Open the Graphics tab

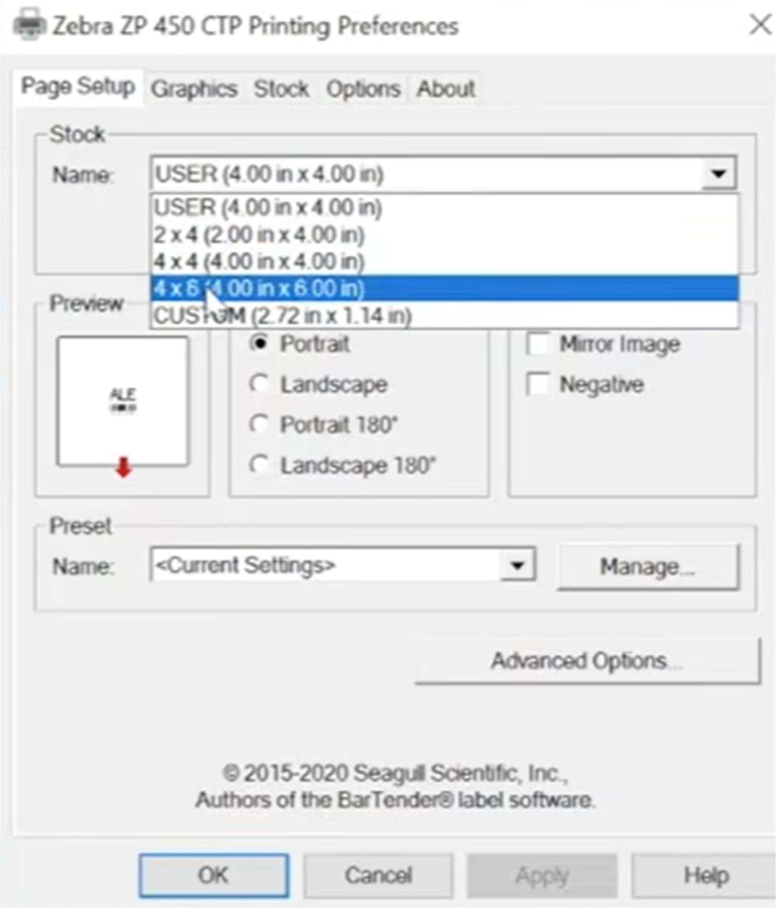coord(194,89)
